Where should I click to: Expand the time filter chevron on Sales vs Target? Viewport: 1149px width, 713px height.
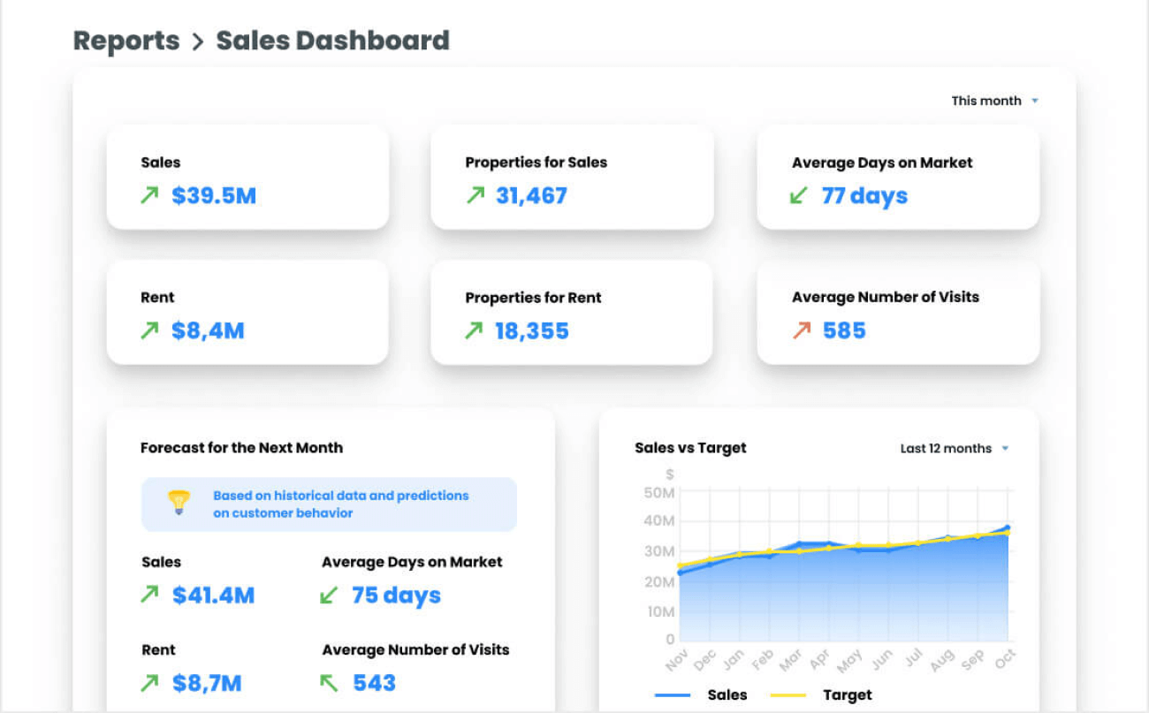coord(1006,448)
